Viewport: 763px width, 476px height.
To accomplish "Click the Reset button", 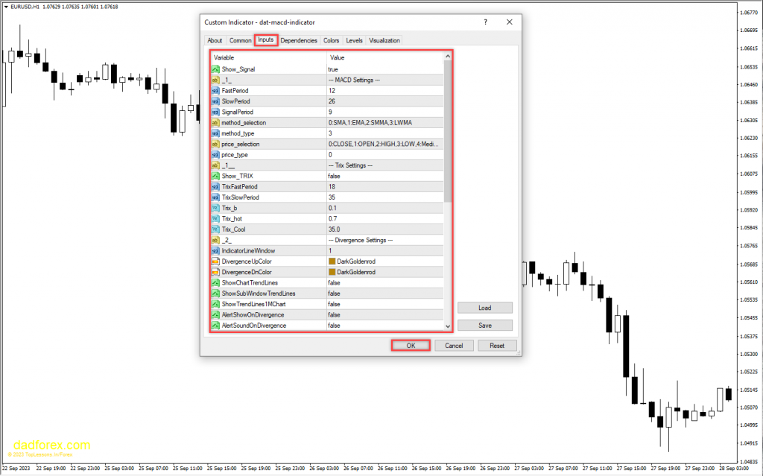I will point(497,346).
